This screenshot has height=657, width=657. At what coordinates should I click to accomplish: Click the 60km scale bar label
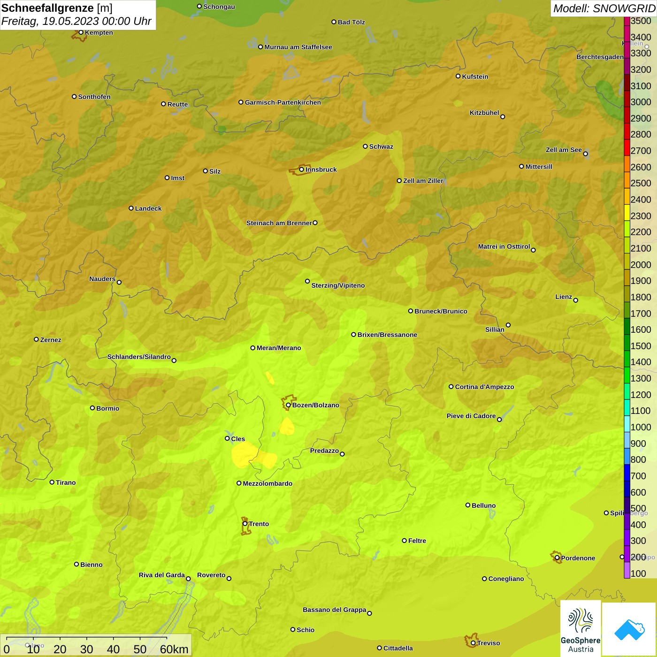[x=174, y=649]
